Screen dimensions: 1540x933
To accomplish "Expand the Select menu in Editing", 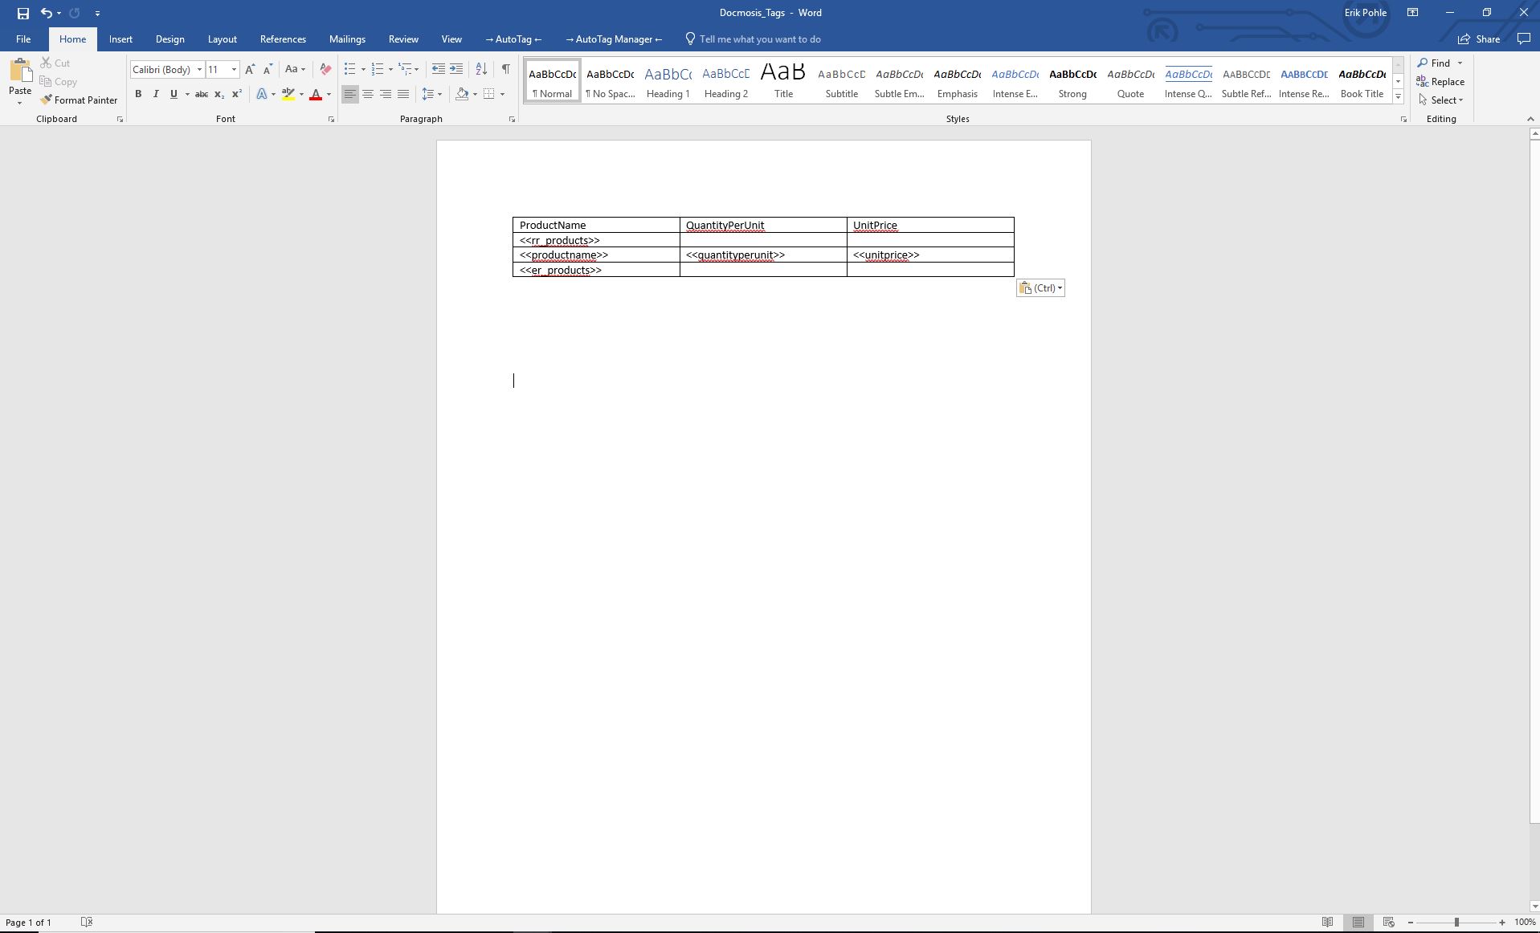I will (x=1441, y=100).
